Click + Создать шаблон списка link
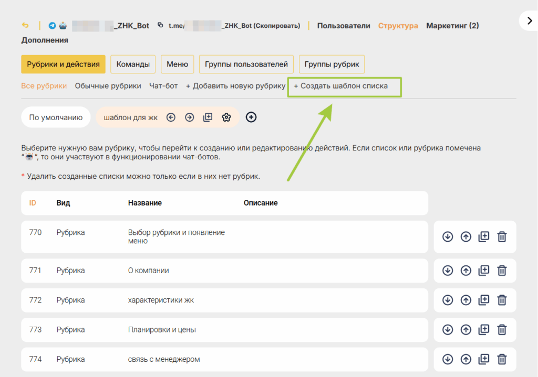538x377 pixels. click(x=340, y=86)
